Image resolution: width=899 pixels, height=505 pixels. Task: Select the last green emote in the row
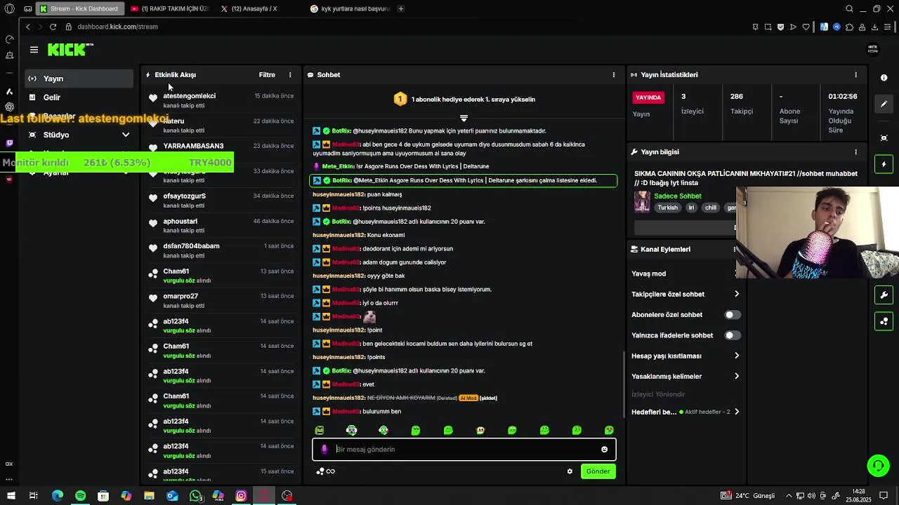click(609, 430)
